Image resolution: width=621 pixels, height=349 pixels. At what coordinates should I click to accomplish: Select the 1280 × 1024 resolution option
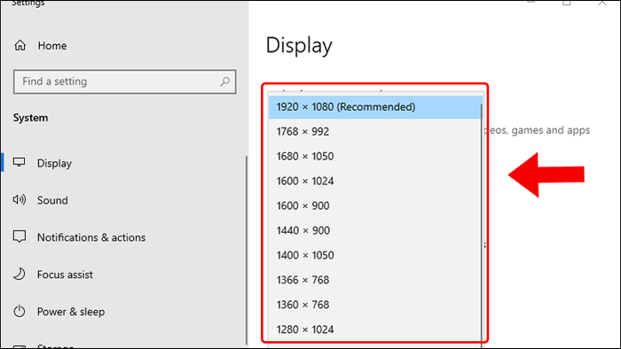point(374,330)
